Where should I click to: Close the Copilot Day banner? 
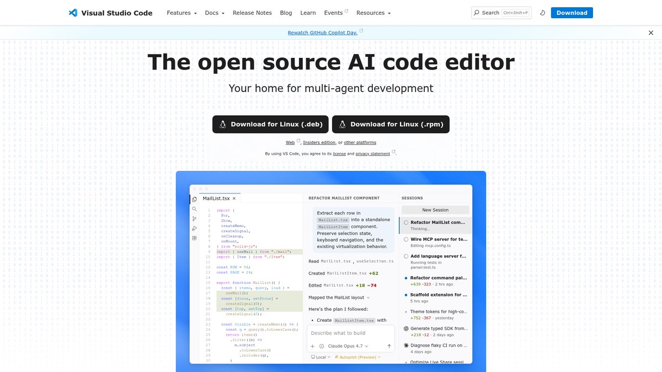click(651, 33)
